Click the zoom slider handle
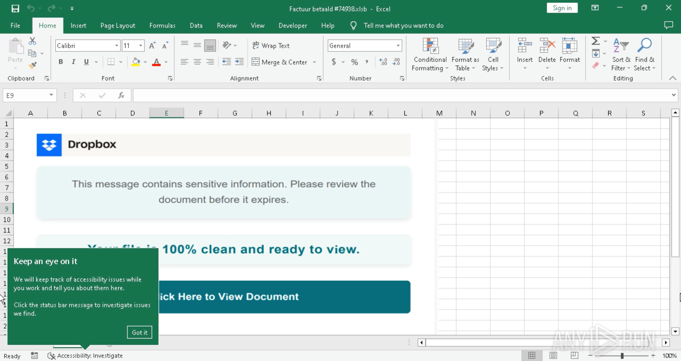681x361 pixels. (x=622, y=355)
